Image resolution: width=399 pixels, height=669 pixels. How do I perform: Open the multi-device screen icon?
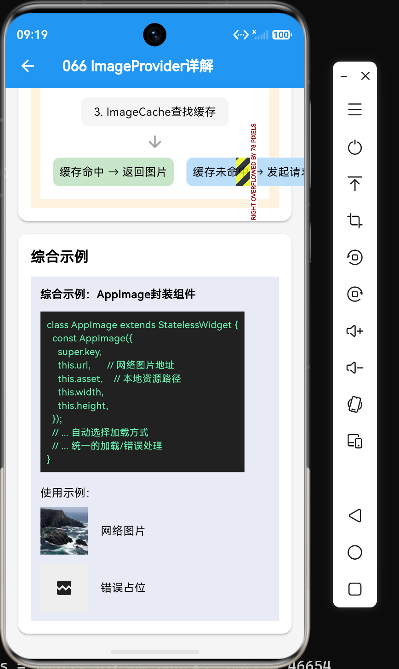coord(355,441)
